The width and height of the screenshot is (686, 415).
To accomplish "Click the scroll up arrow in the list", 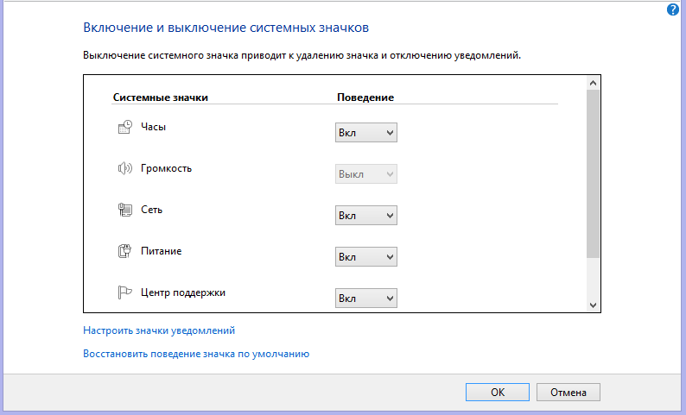I will coord(593,83).
